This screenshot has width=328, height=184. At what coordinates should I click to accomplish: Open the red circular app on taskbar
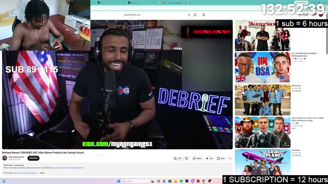(198, 181)
